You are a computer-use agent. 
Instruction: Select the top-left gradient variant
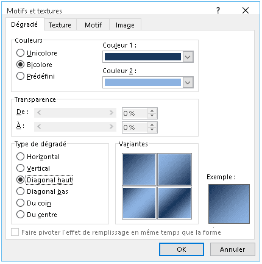click(x=139, y=169)
